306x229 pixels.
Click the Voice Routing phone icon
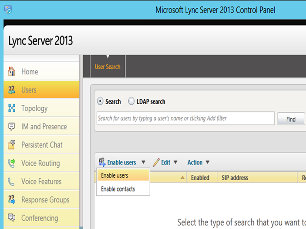coord(11,163)
